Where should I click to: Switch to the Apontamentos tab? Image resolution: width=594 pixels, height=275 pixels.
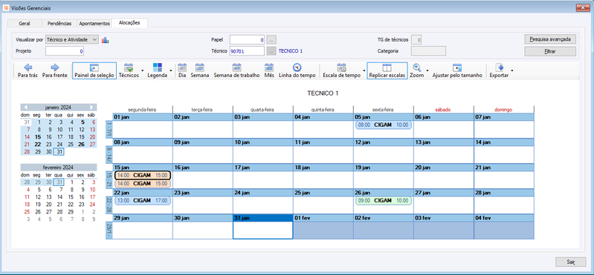pyautogui.click(x=94, y=24)
